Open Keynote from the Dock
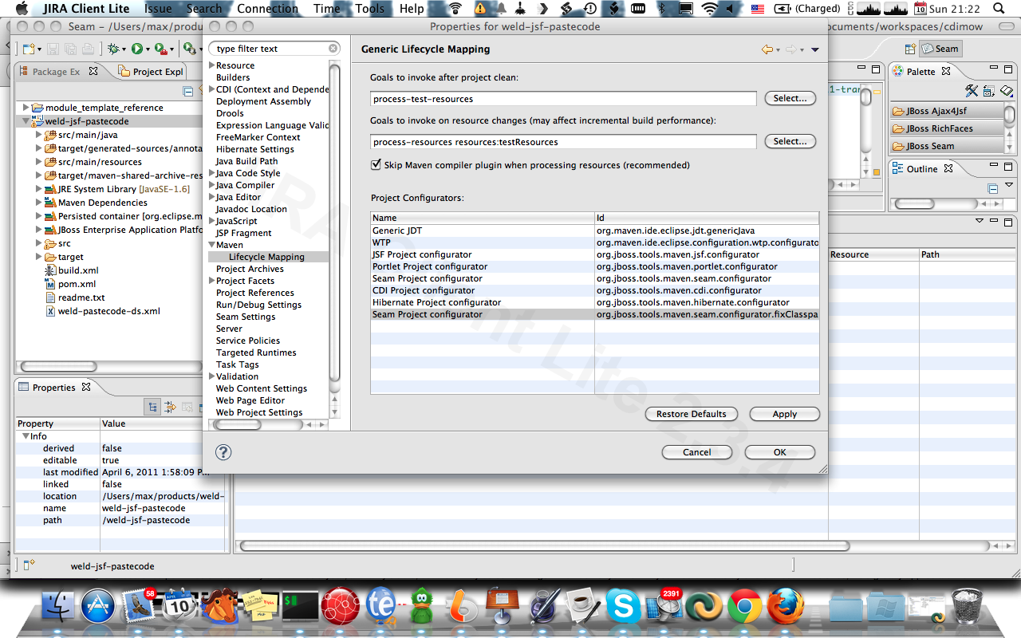Viewport: 1021px width, 638px height. tap(502, 606)
